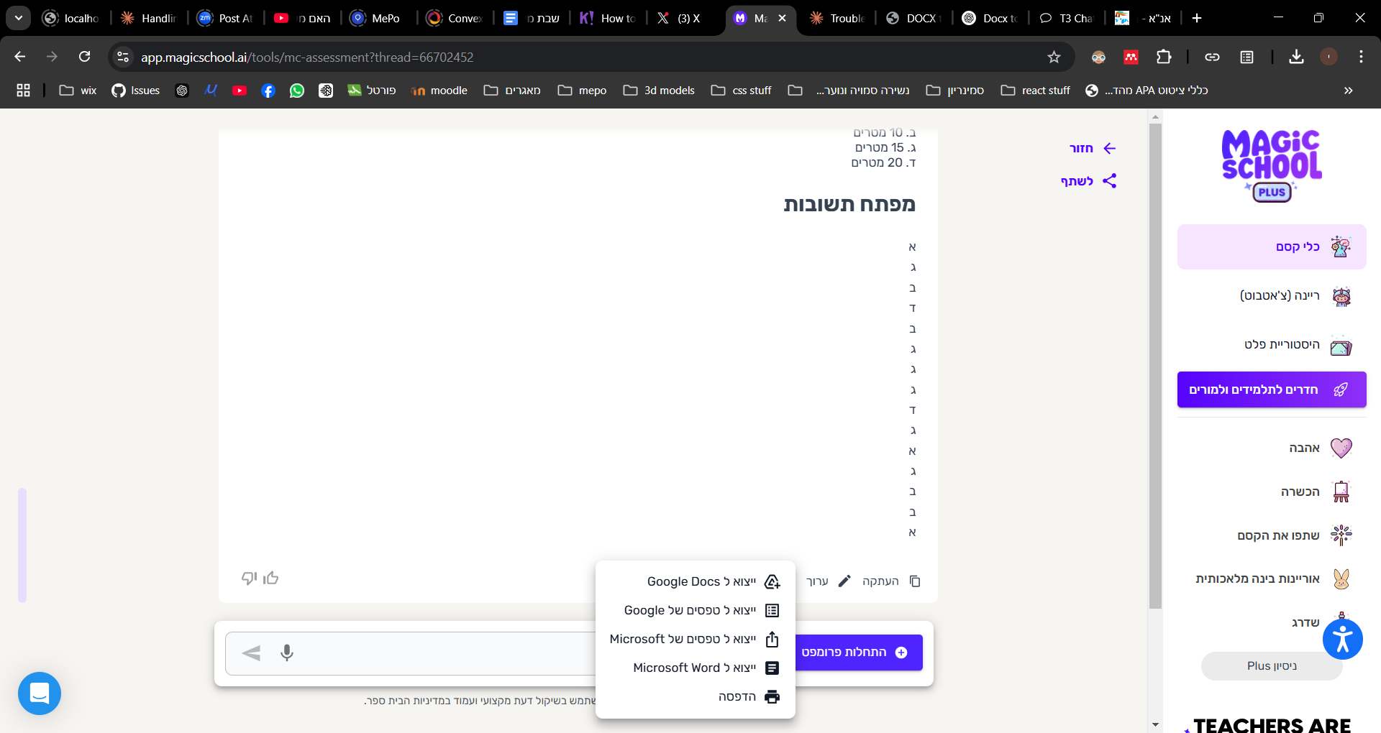Open the apps grid bookmark icon

pos(23,91)
